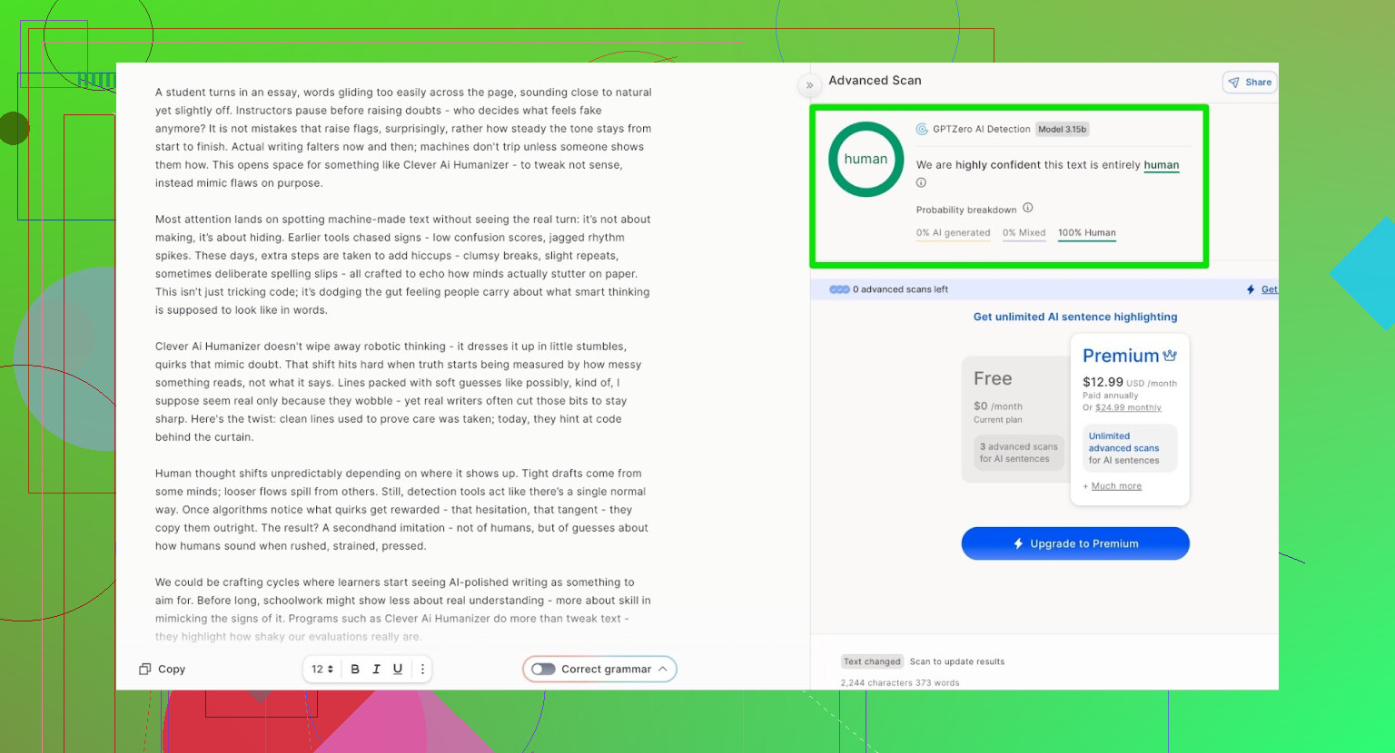Toggle the Correct grammar switch
The width and height of the screenshot is (1395, 753).
point(543,670)
